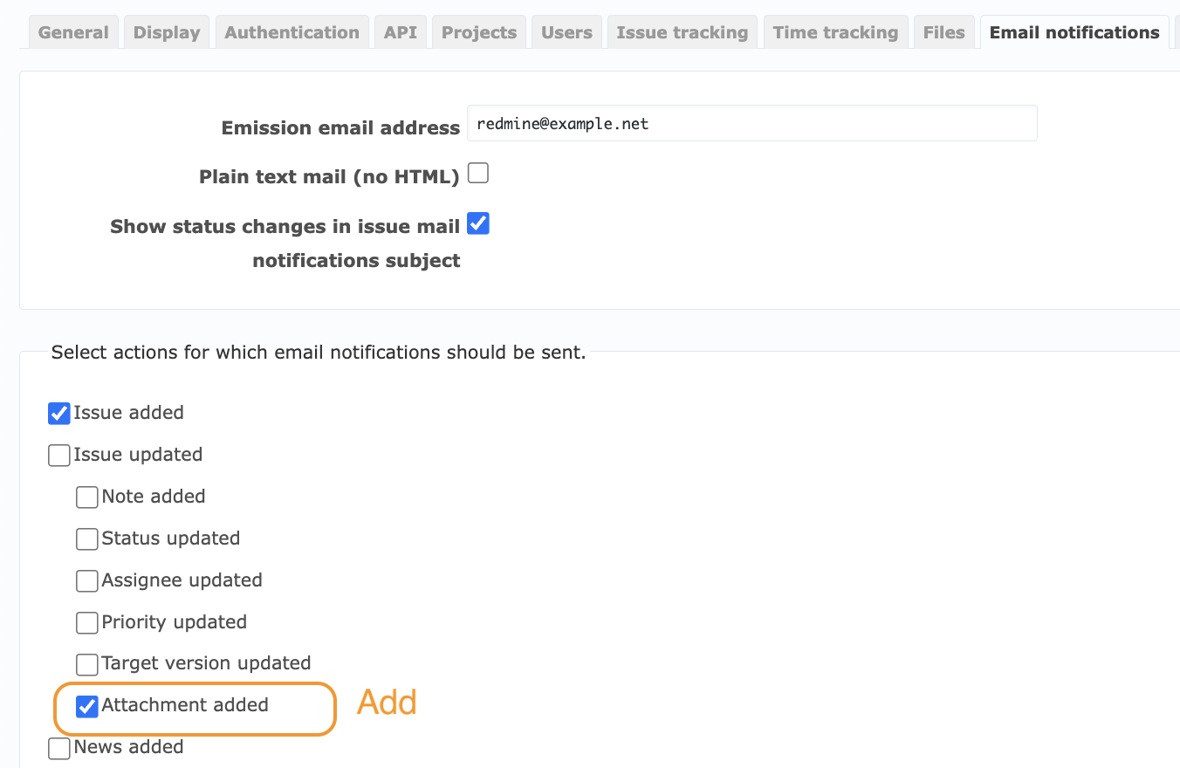Screen dimensions: 1180x768
Task: Enable Priority updated notifications
Action: (x=87, y=622)
